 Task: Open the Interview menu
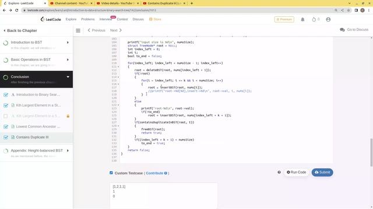point(105,19)
